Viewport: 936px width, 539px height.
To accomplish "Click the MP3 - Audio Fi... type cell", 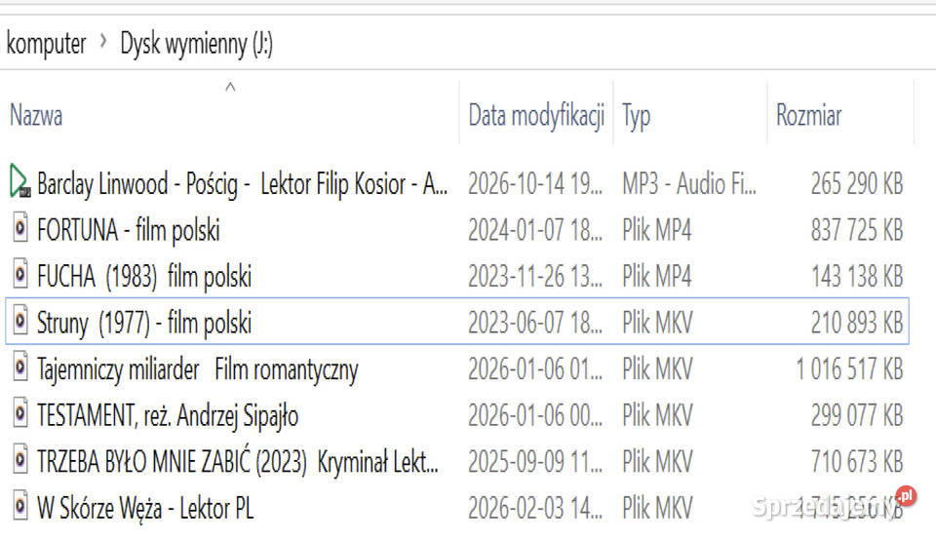I will (689, 184).
